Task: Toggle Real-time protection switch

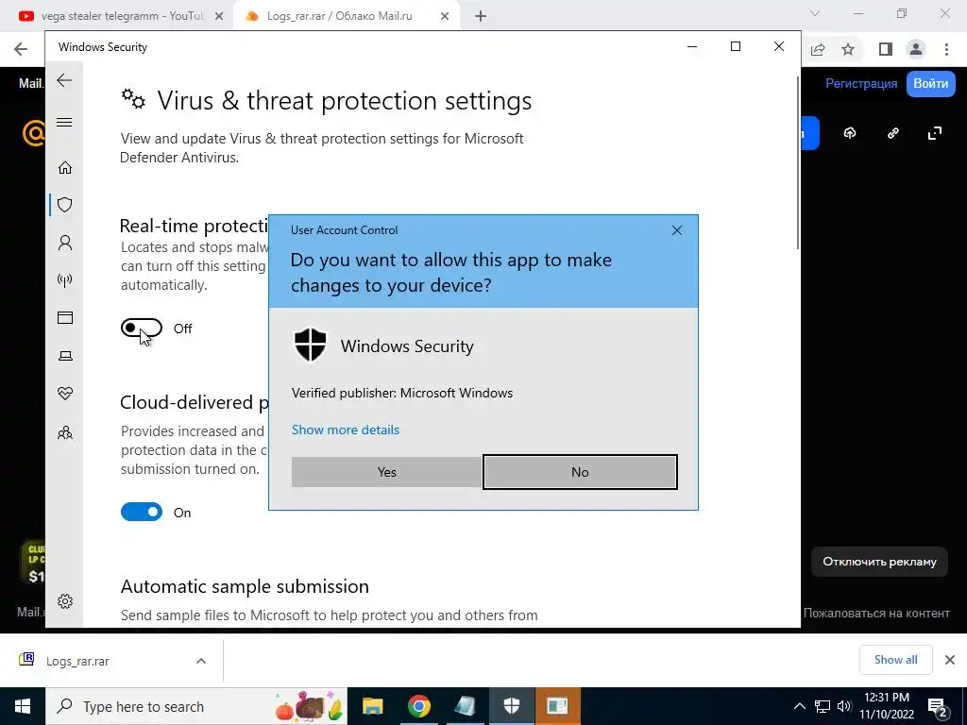Action: pos(142,328)
